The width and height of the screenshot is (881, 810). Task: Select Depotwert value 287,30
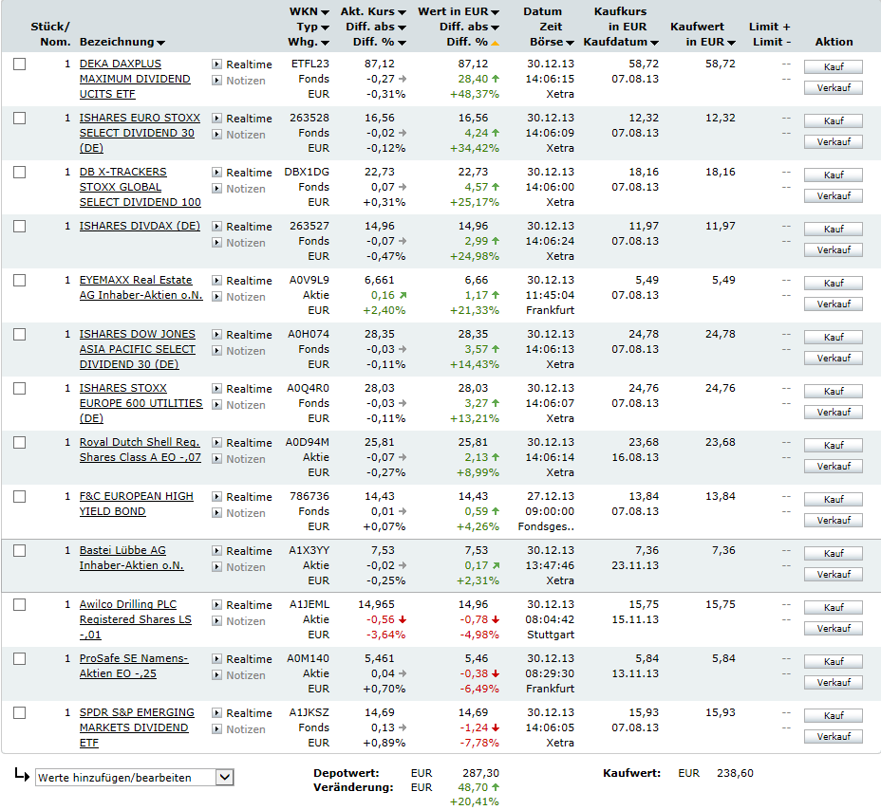(x=481, y=773)
